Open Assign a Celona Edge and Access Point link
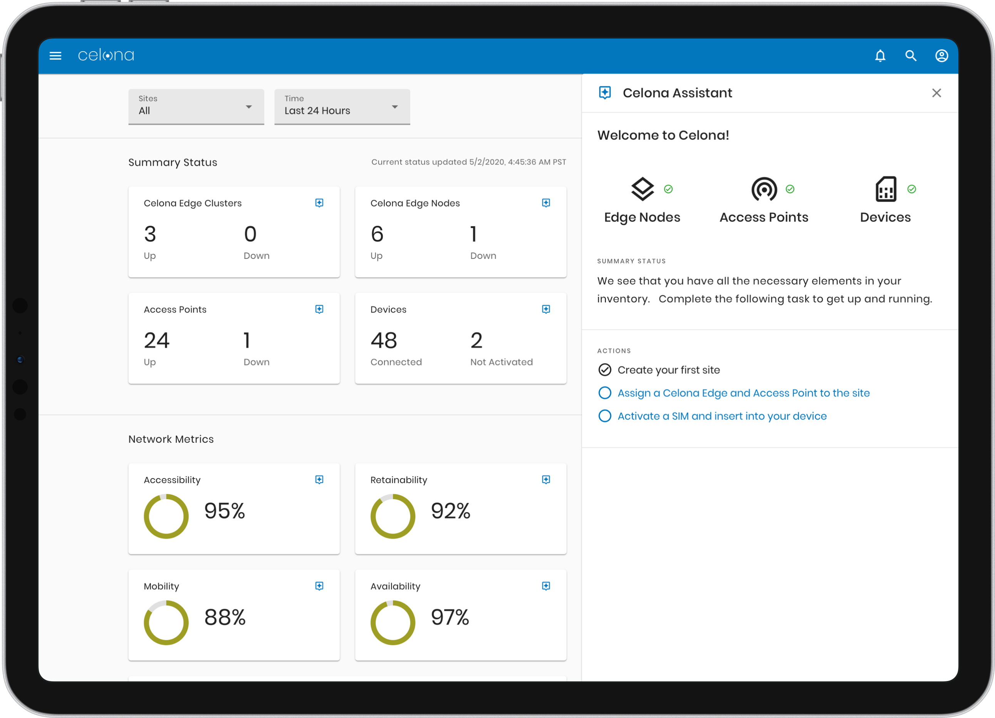995x718 pixels. (743, 393)
